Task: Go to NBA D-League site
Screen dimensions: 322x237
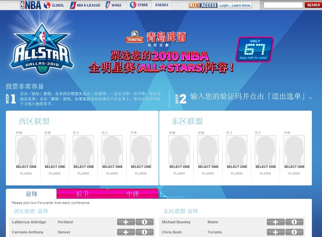Action: (85, 5)
